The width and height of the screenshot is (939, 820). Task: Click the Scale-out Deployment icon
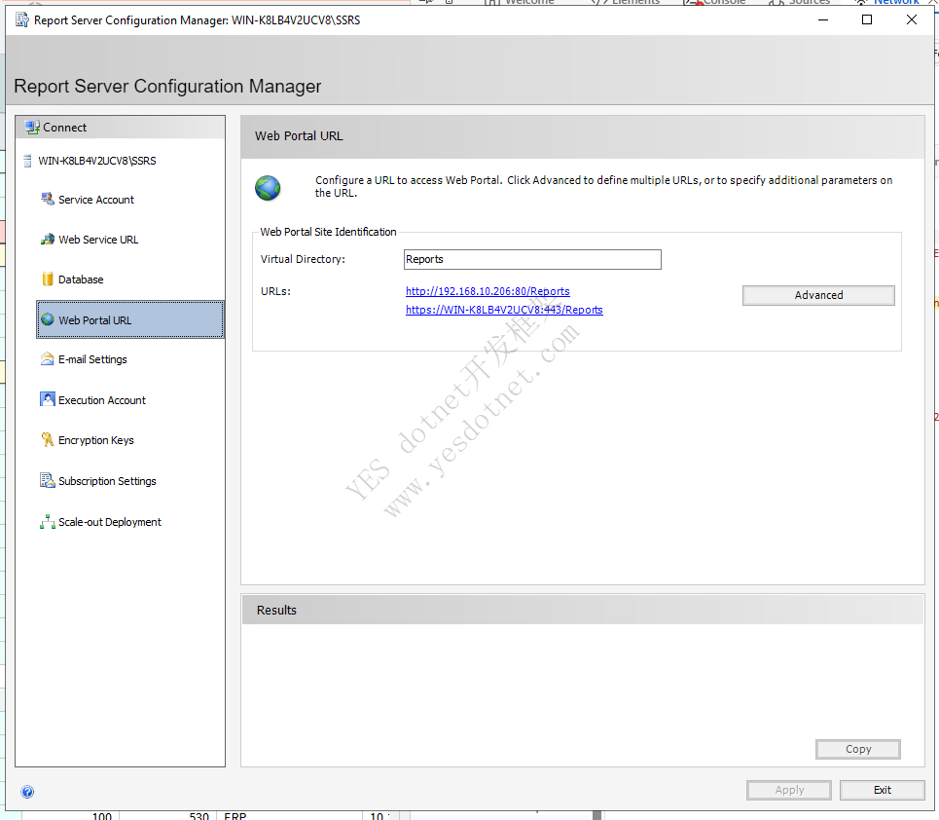tap(47, 522)
